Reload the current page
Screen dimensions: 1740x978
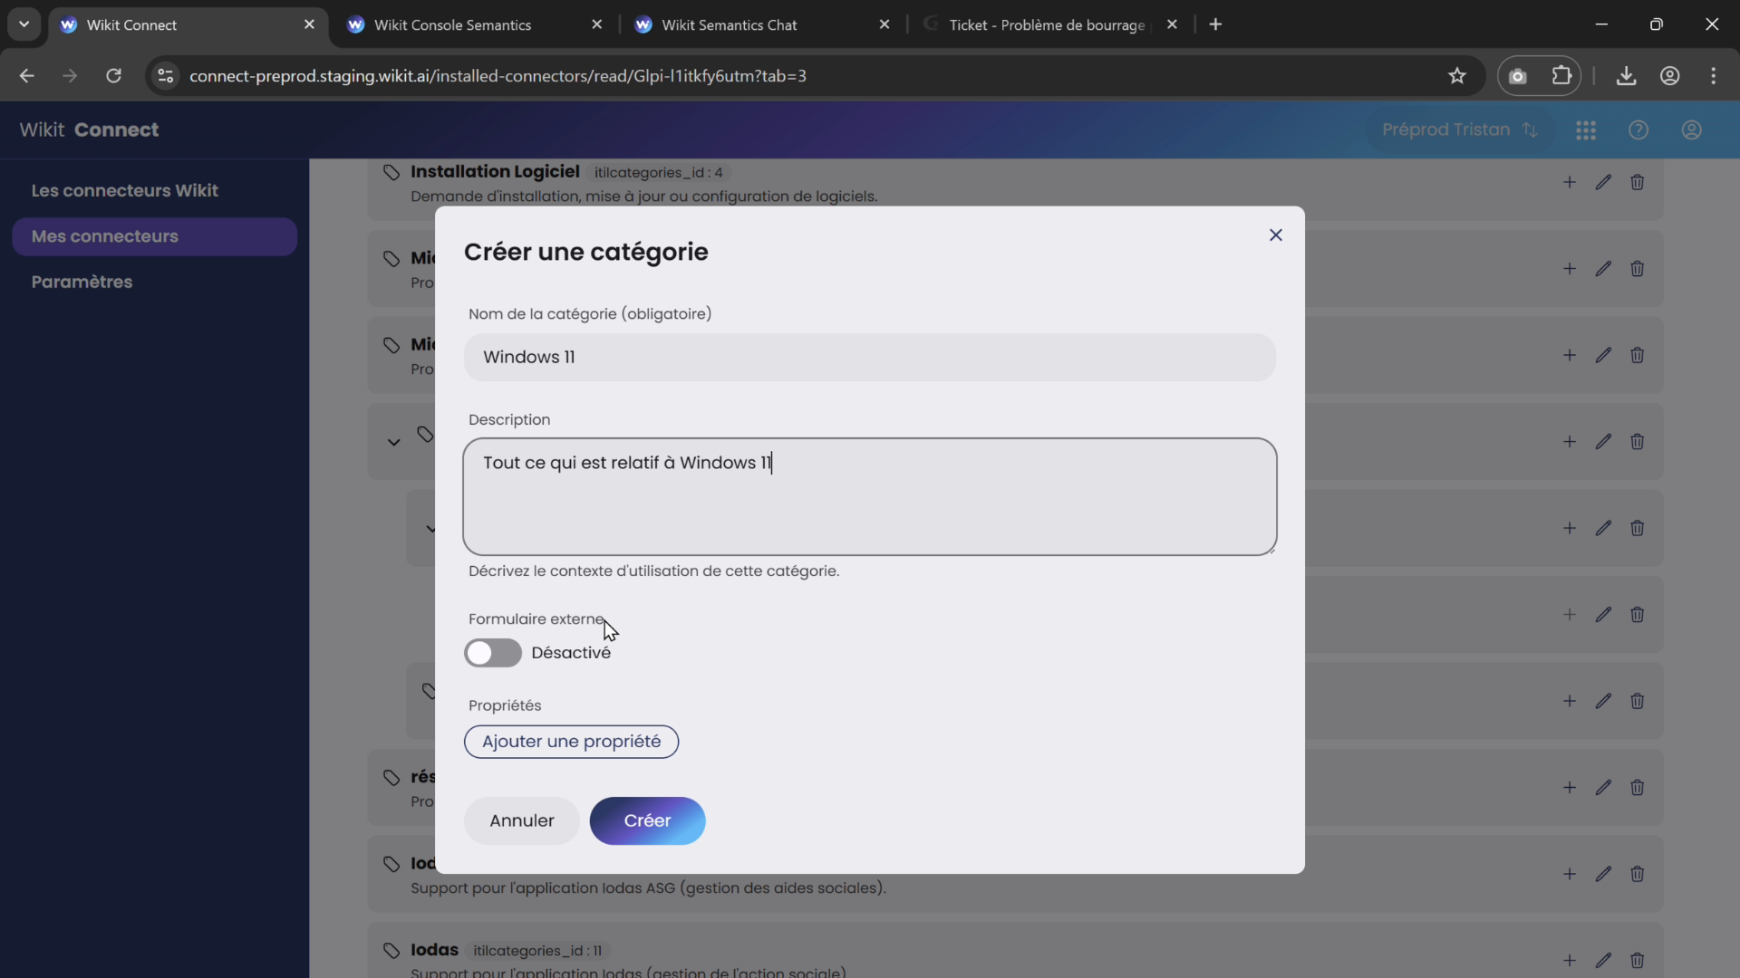(x=113, y=76)
